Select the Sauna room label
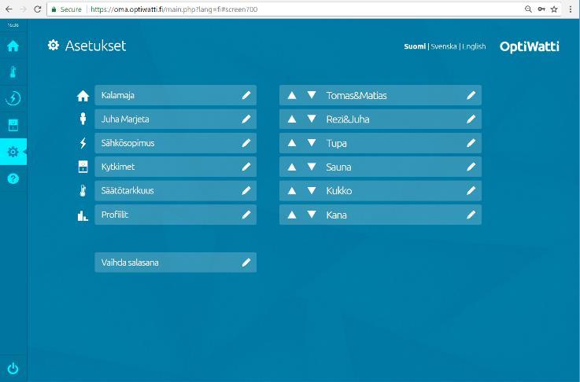Viewport: 580px width, 382px height. [x=338, y=167]
